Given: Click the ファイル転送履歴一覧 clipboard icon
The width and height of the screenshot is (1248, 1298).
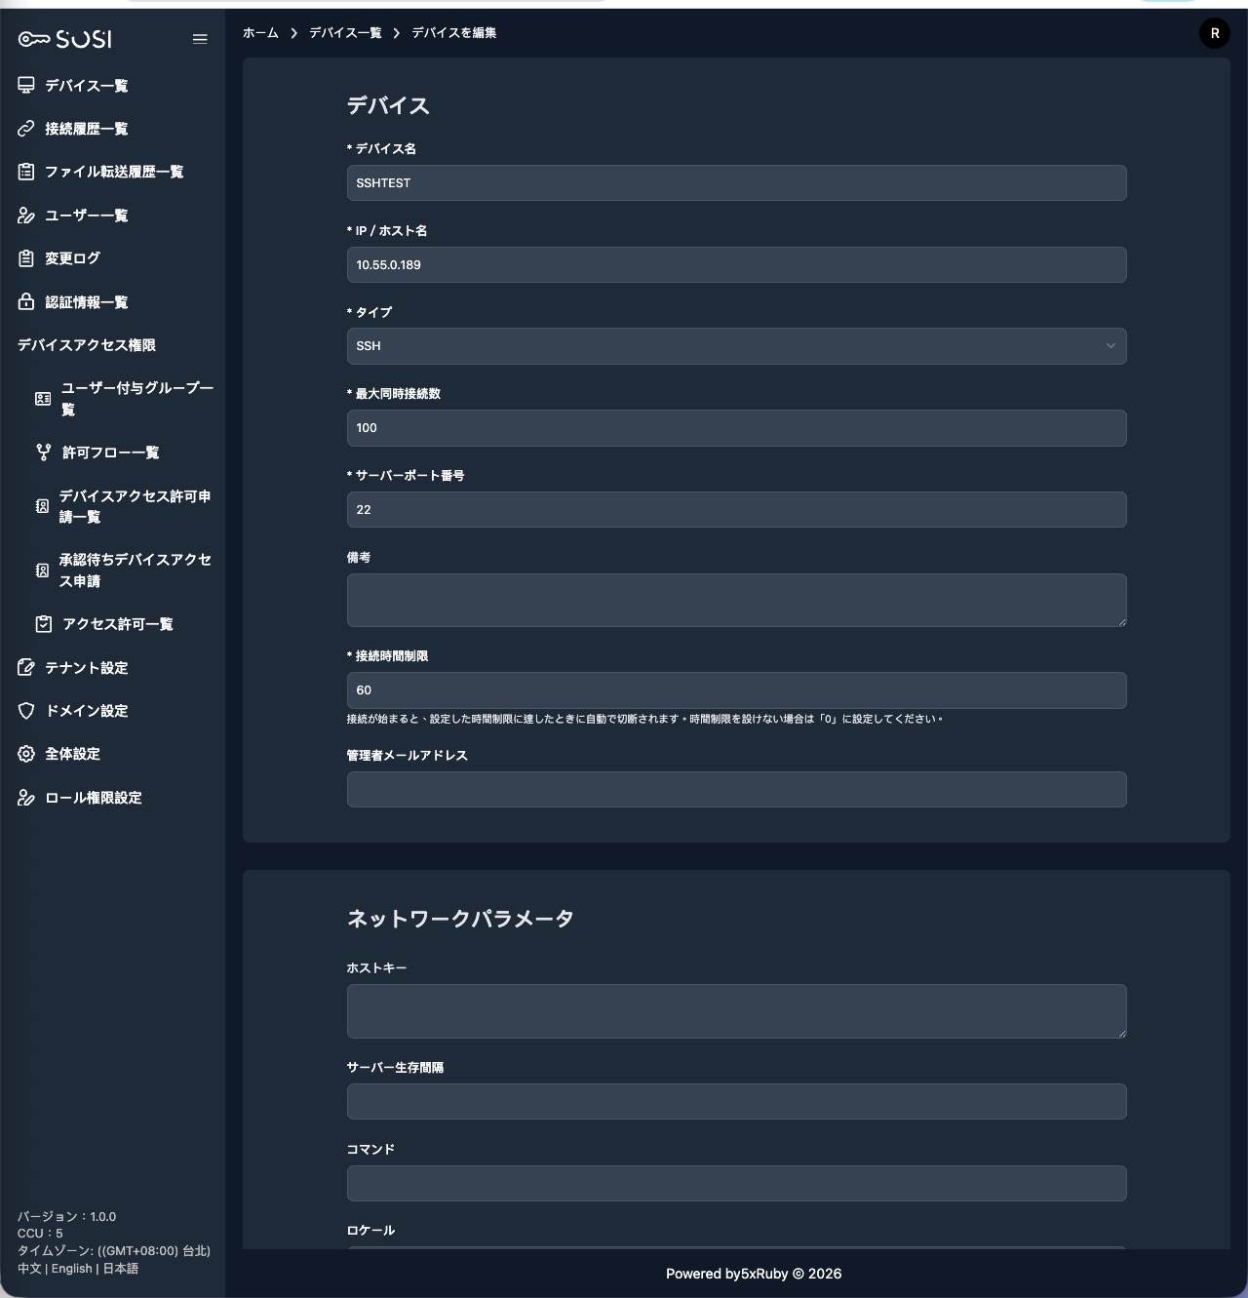Looking at the screenshot, I should (x=26, y=172).
